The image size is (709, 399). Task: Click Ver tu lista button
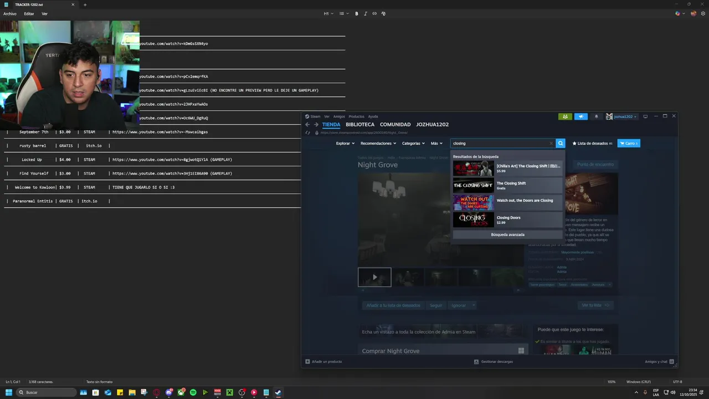[x=595, y=305]
